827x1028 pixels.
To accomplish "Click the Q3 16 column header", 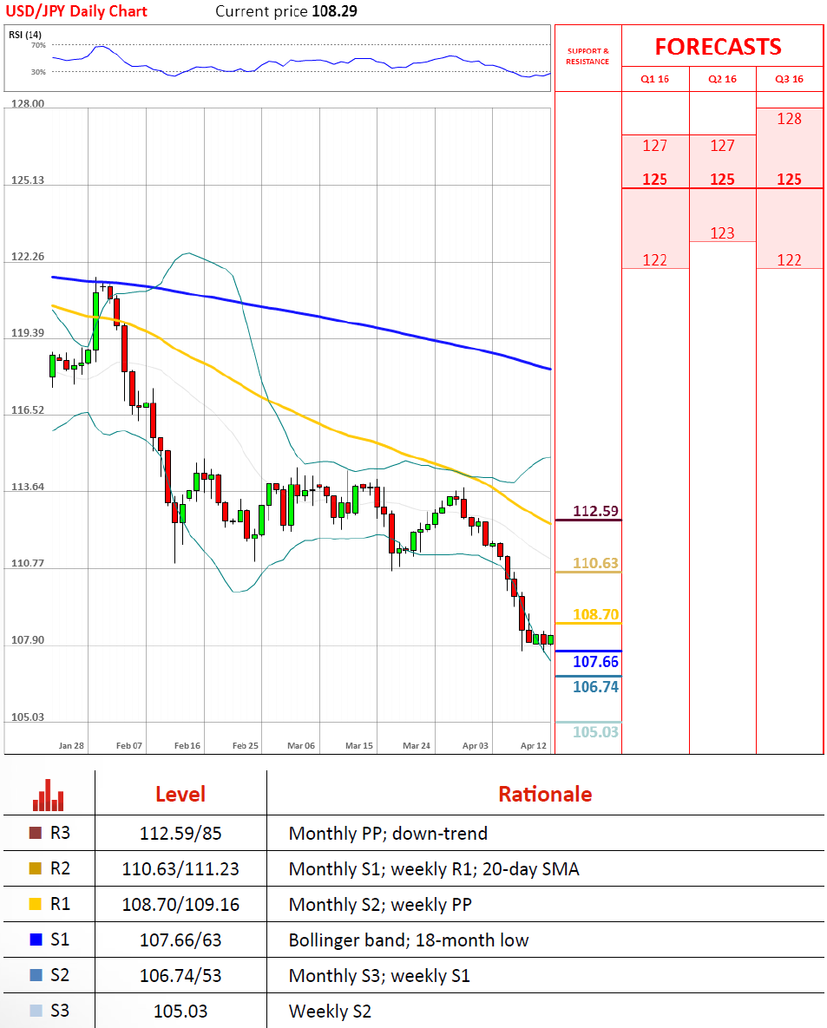I will point(789,79).
